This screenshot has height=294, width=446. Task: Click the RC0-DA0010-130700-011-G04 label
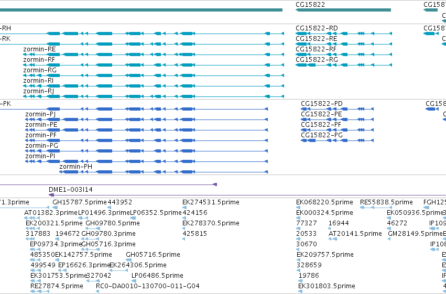[148, 286]
